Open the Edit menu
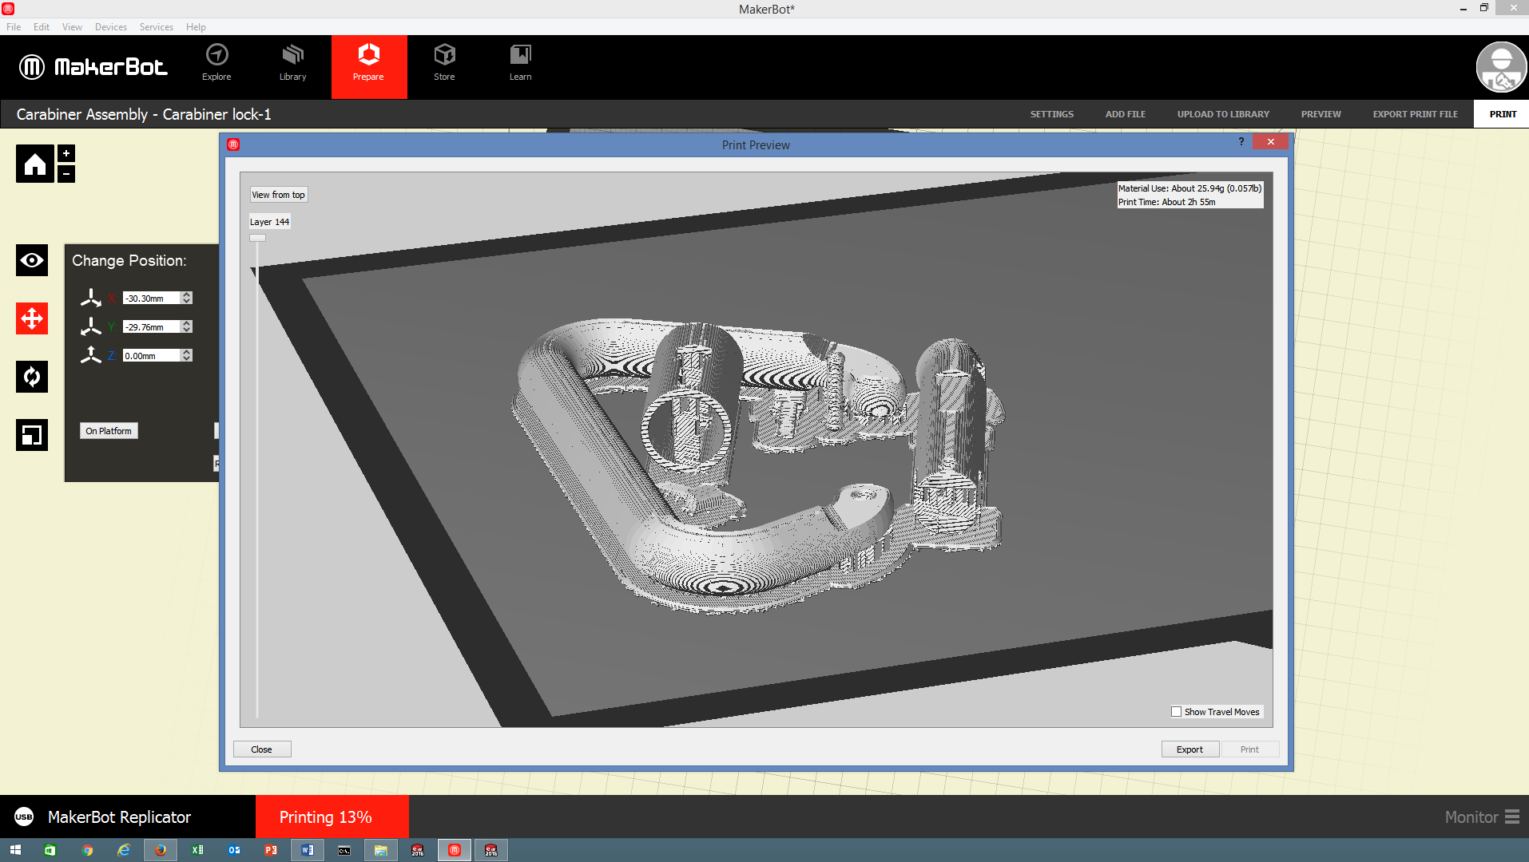Image resolution: width=1529 pixels, height=862 pixels. click(42, 26)
